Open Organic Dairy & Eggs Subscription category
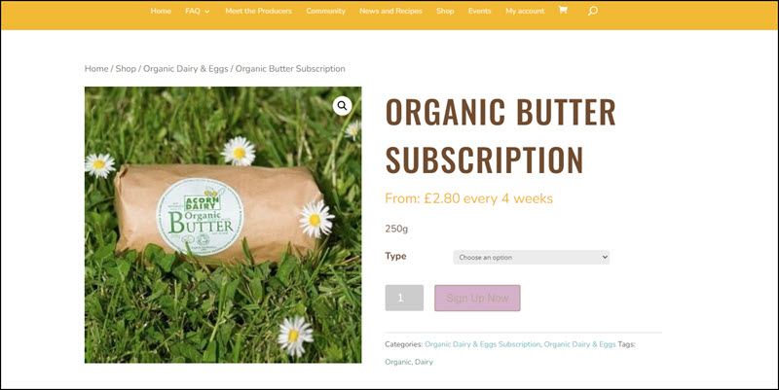 coord(482,344)
